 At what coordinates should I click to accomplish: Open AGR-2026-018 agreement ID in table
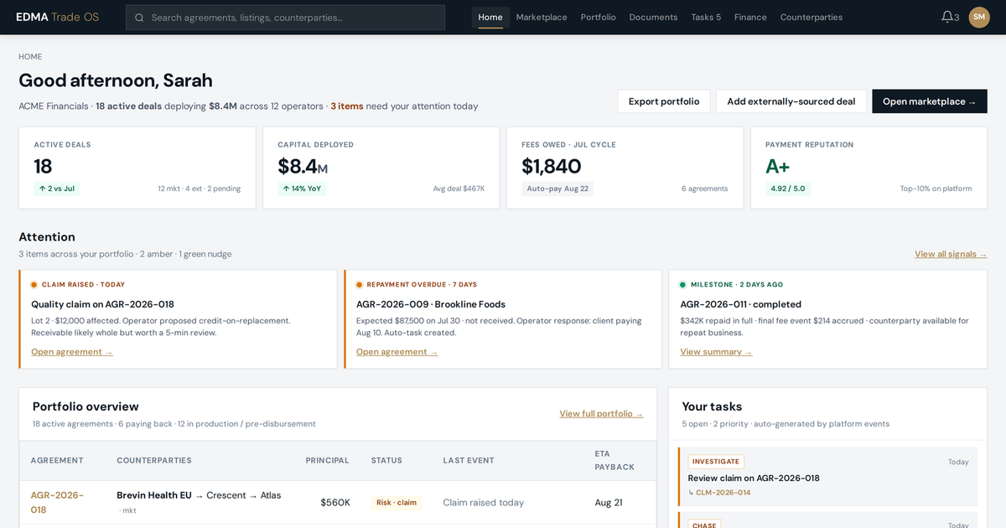click(x=57, y=502)
